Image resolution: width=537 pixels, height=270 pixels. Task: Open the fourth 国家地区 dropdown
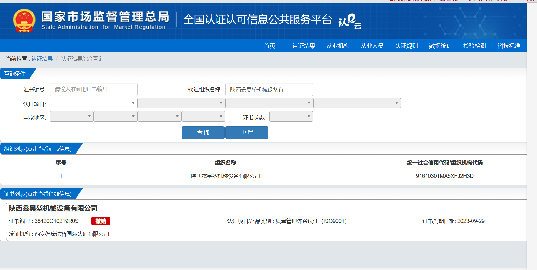tap(204, 117)
